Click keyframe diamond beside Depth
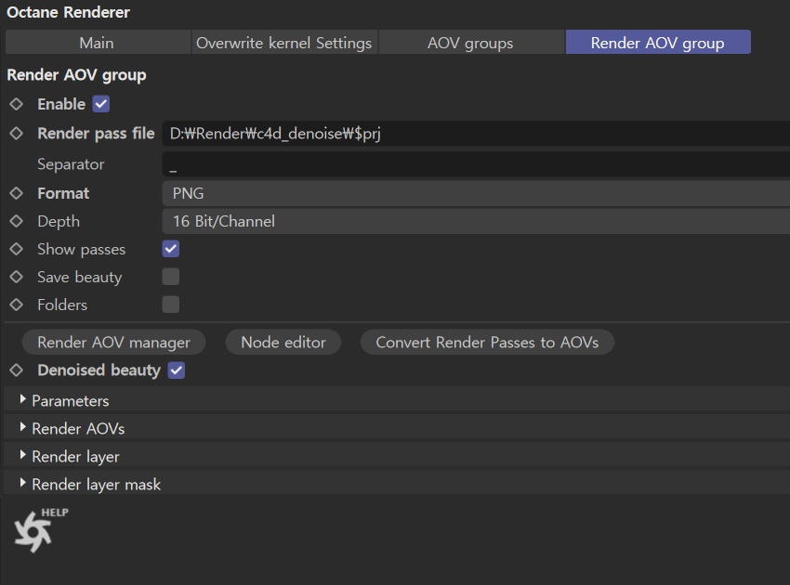 coord(17,221)
